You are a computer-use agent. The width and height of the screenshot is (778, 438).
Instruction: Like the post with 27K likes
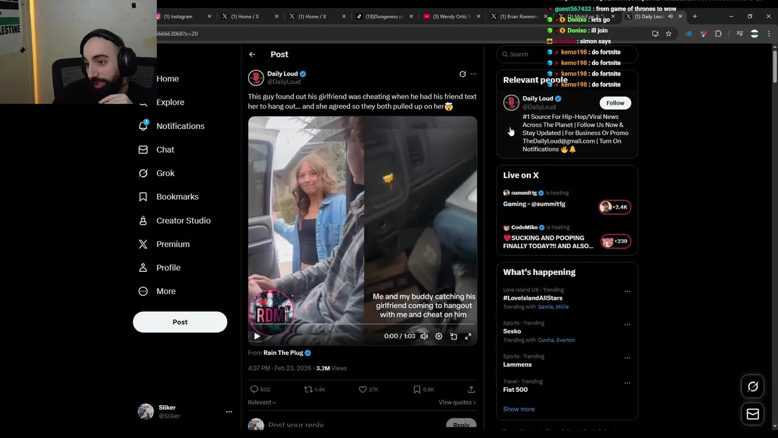[x=362, y=389]
